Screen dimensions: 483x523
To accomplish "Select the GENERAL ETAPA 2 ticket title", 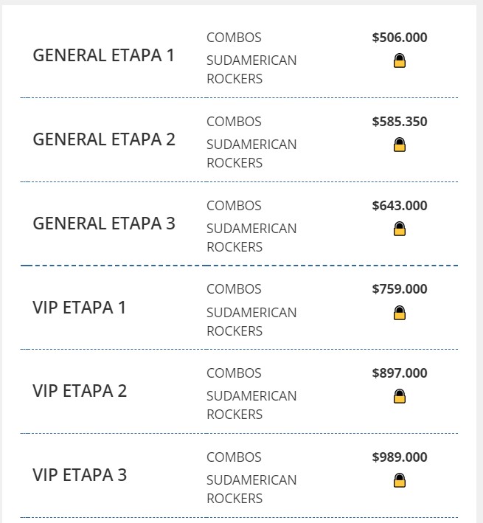I will [x=104, y=139].
